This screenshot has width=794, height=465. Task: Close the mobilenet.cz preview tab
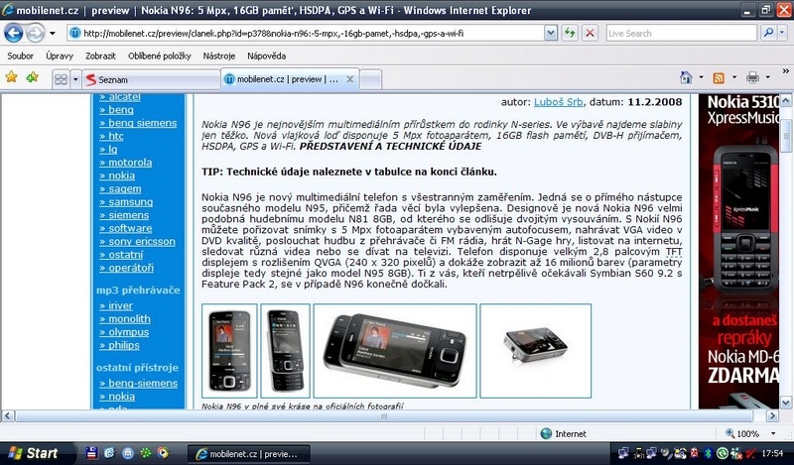[349, 79]
